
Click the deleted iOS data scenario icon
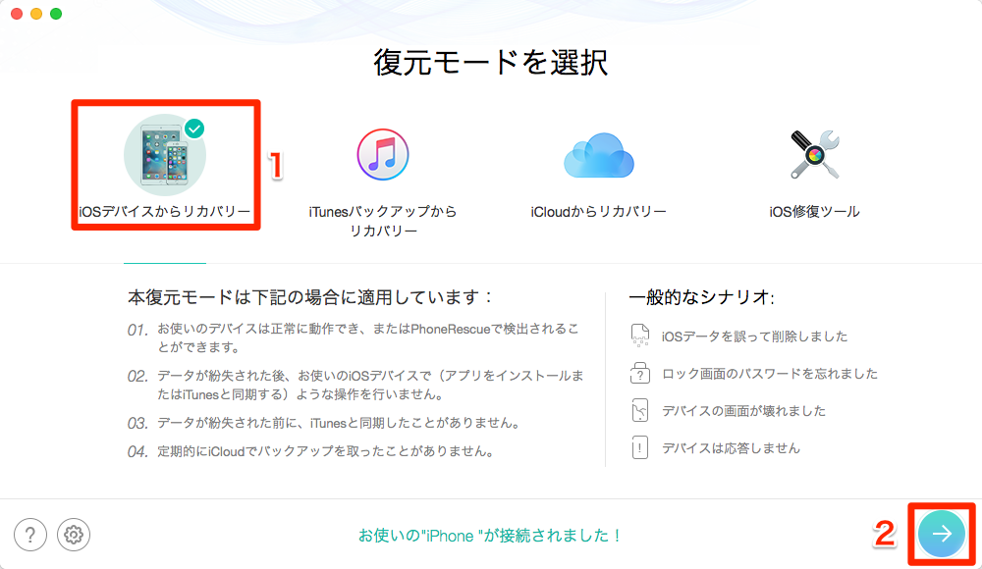(x=640, y=336)
